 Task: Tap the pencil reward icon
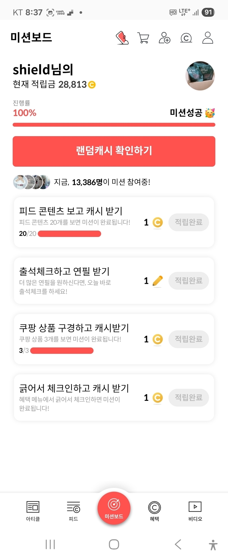point(157,281)
